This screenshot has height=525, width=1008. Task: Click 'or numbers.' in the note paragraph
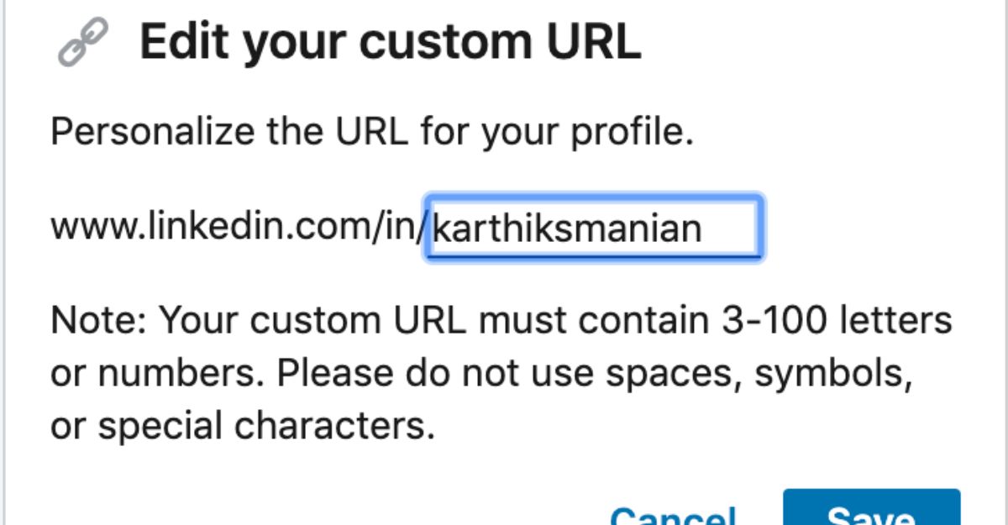[137, 374]
